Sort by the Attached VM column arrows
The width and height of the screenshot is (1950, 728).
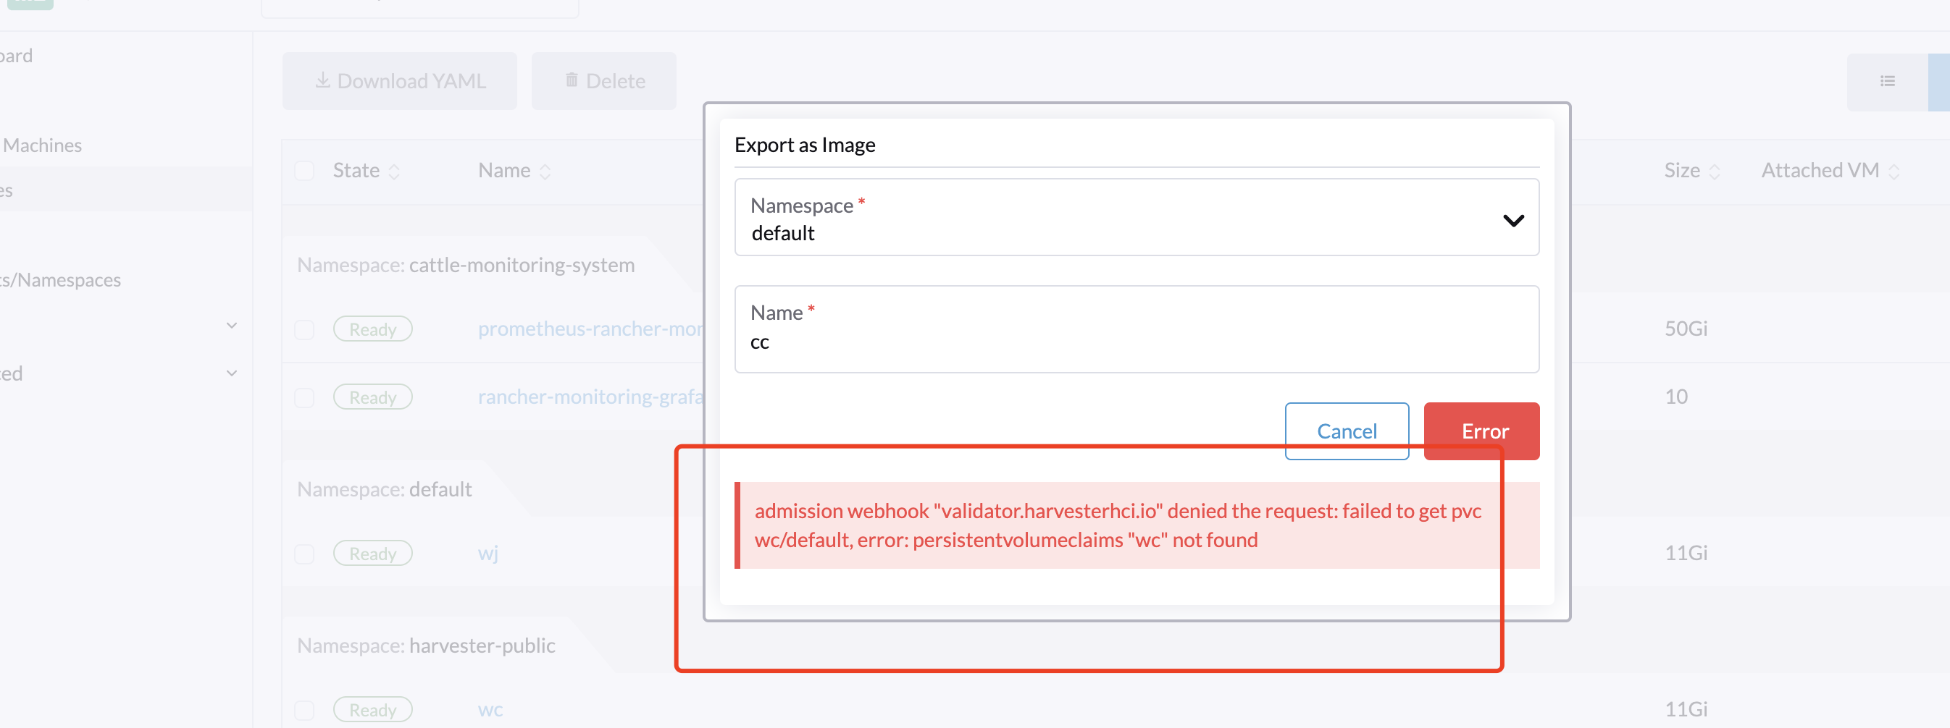coord(1896,171)
